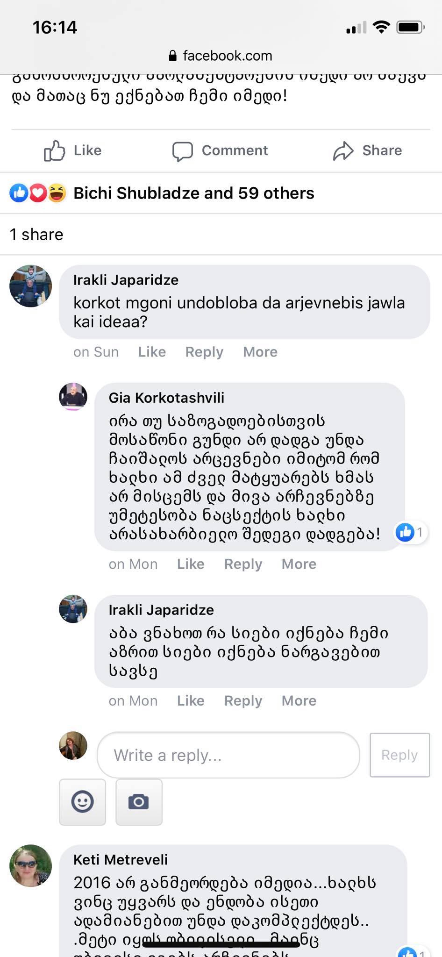Open Gia Korkotashvili's profile picture
Viewport: 442px width, 957px height.
coord(73,397)
